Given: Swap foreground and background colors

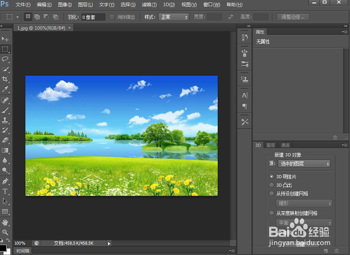Looking at the screenshot, I should [x=8, y=240].
